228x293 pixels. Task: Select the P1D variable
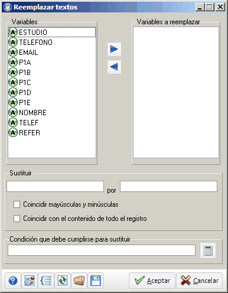point(52,93)
